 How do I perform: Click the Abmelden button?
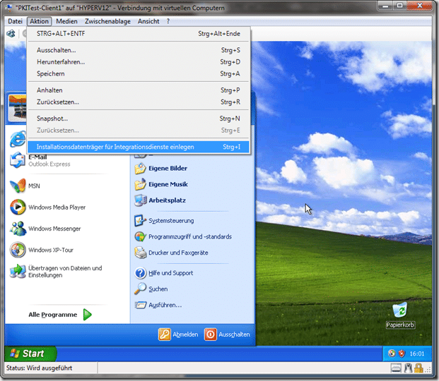click(x=178, y=334)
